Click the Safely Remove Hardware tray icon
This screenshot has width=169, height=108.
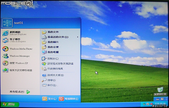tap(144, 104)
